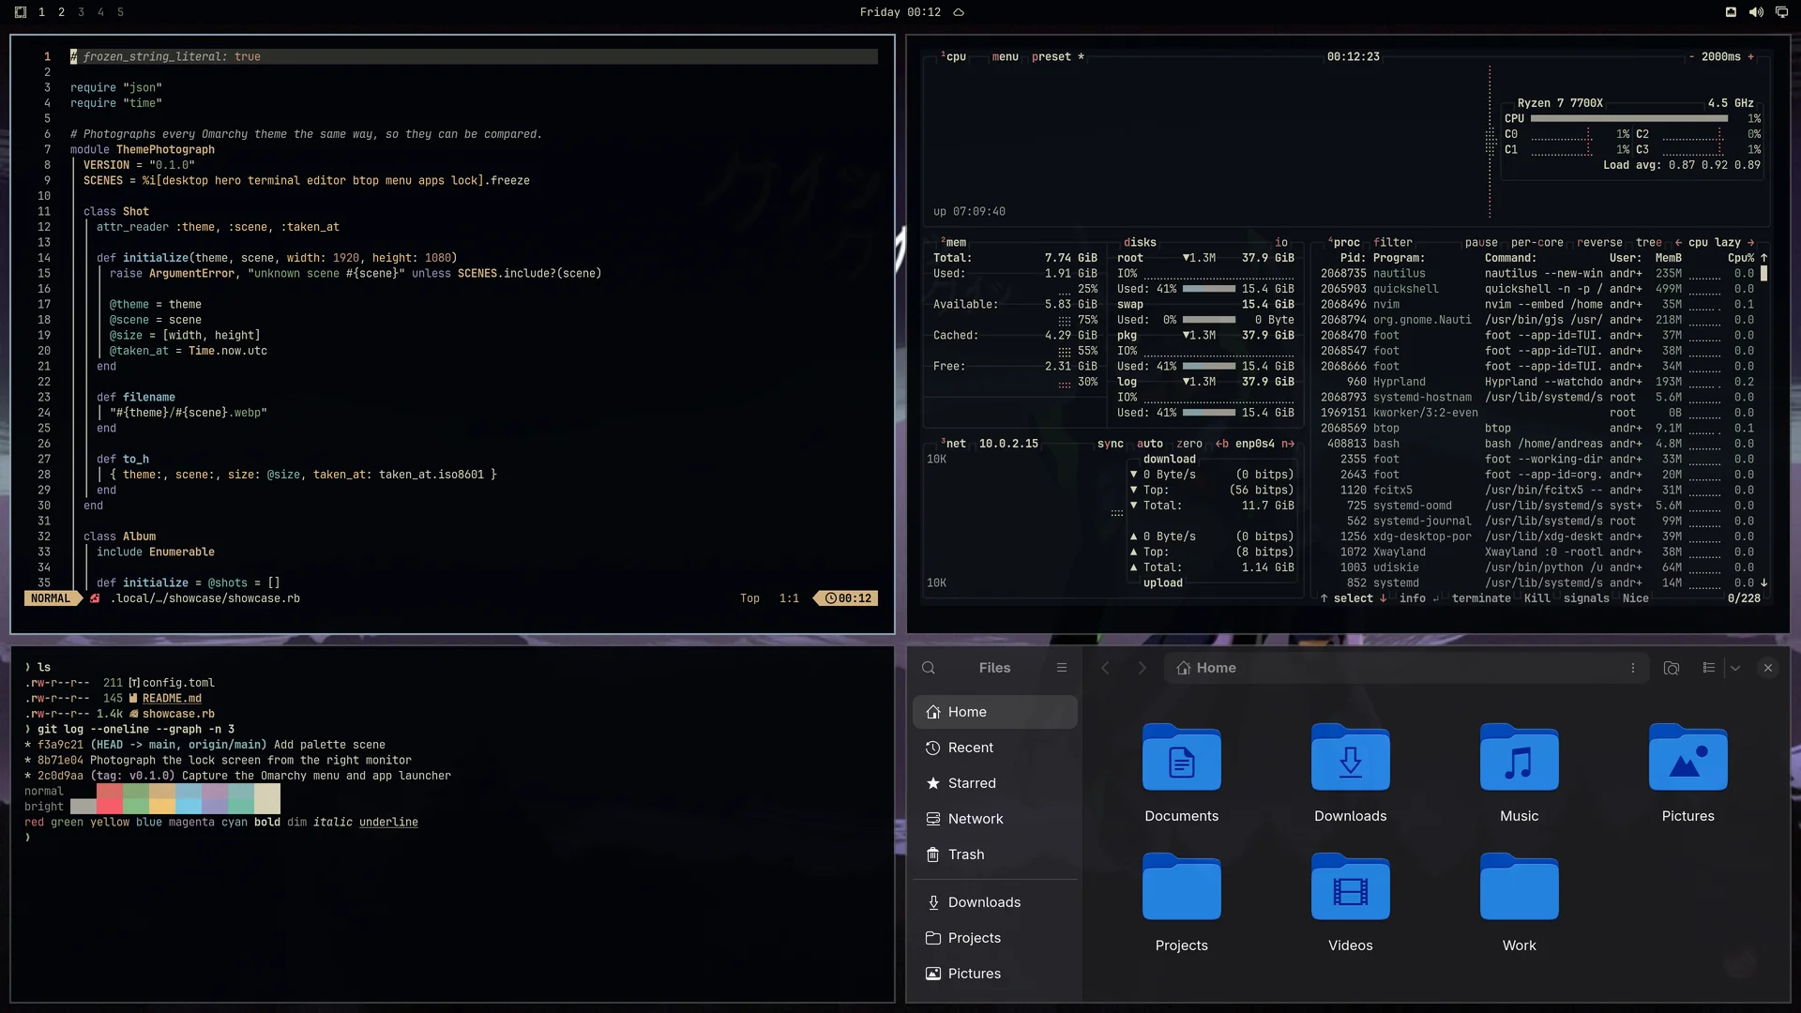
Task: Increase btop update interval with plus
Action: click(1750, 56)
